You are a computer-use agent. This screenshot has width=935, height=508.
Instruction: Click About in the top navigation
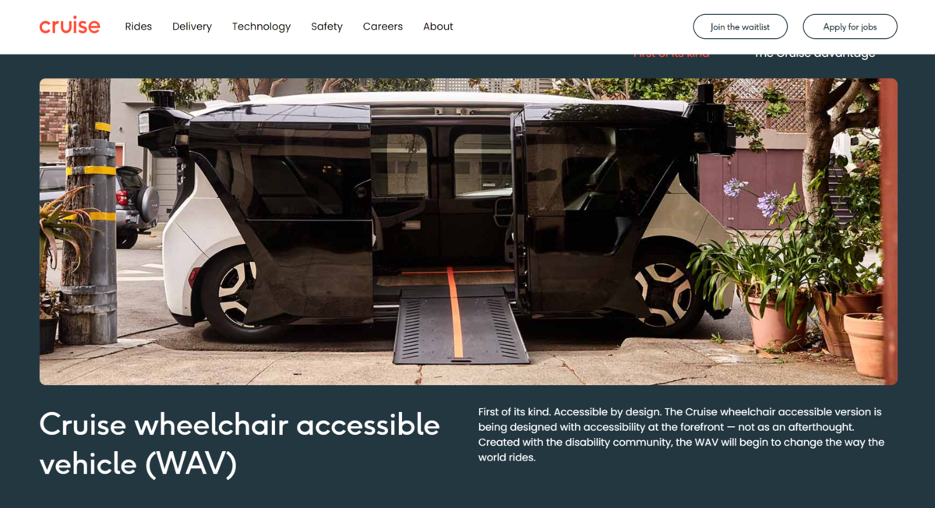pyautogui.click(x=438, y=26)
